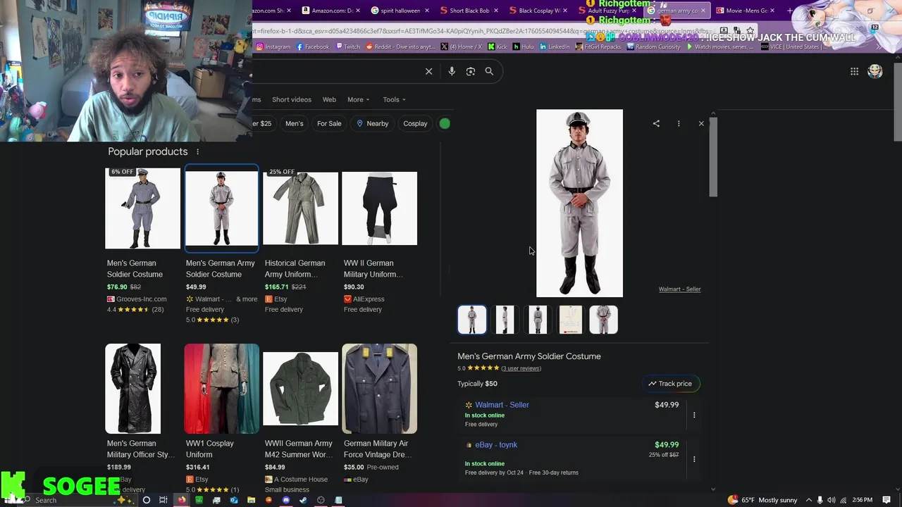
Task: Open Discord from the taskbar
Action: (286, 500)
